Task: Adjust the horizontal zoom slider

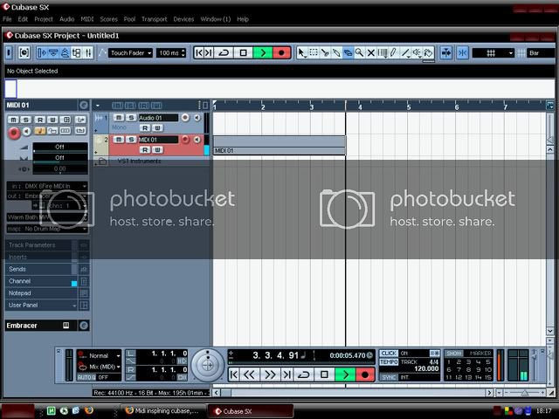Action: pyautogui.click(x=524, y=393)
